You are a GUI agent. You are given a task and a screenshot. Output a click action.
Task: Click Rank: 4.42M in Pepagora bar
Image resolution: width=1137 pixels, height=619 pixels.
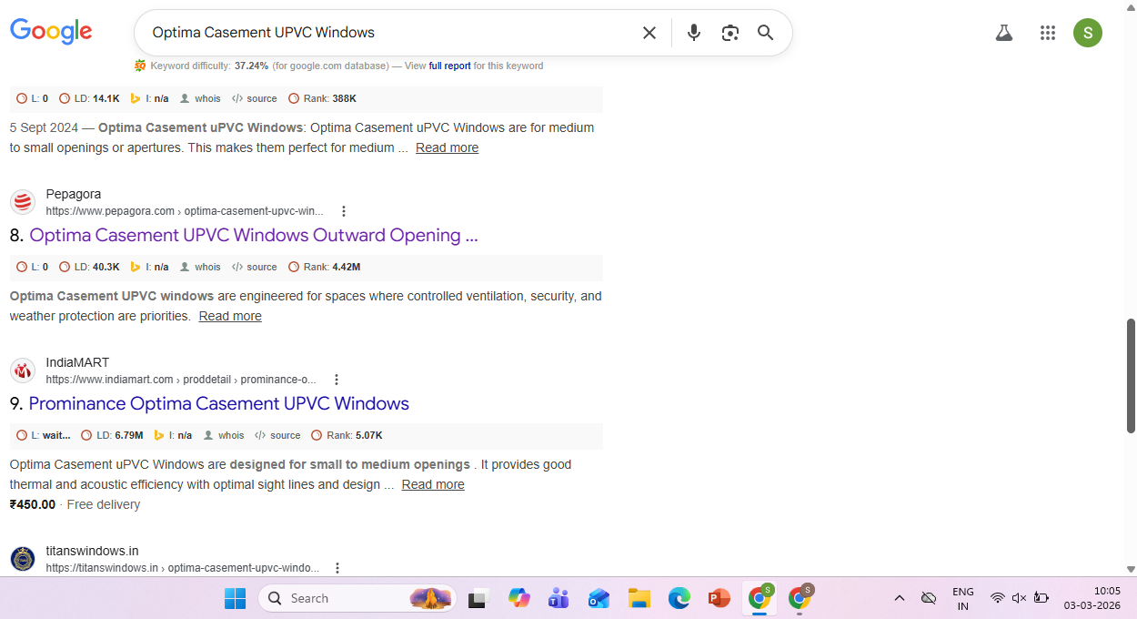click(324, 267)
